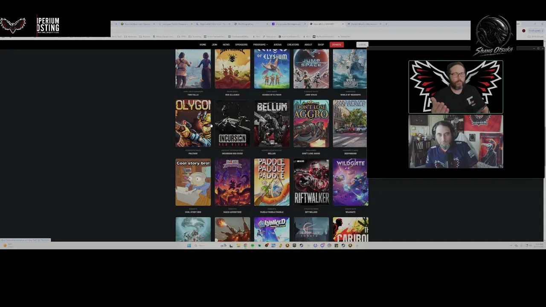Select the Death of Us Sonata cover
This screenshot has width=546, height=307.
tap(311, 229)
